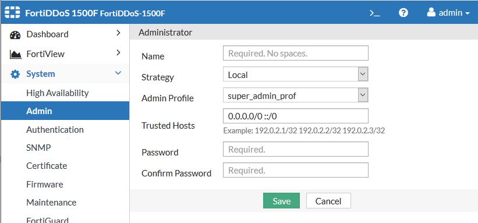Focus the Name input field

coord(295,53)
